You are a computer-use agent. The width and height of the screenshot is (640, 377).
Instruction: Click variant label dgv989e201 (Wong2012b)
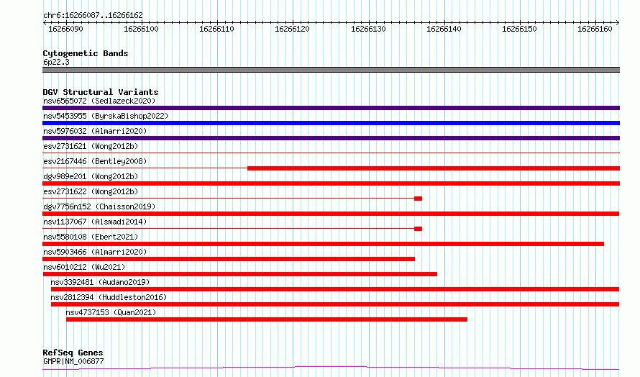coord(91,176)
